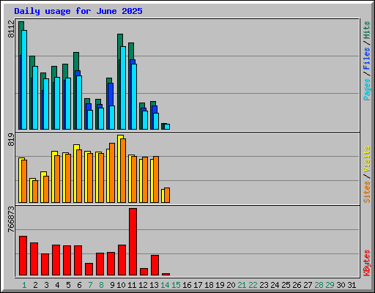Click the day 2 axis label
The height and width of the screenshot is (293, 375).
pyautogui.click(x=35, y=285)
